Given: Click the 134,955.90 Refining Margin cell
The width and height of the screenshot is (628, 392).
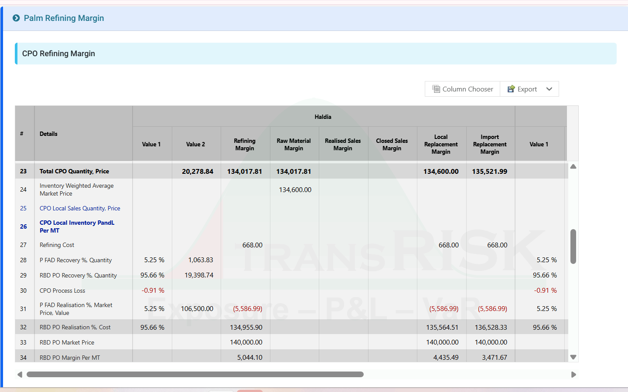Looking at the screenshot, I should 246,327.
